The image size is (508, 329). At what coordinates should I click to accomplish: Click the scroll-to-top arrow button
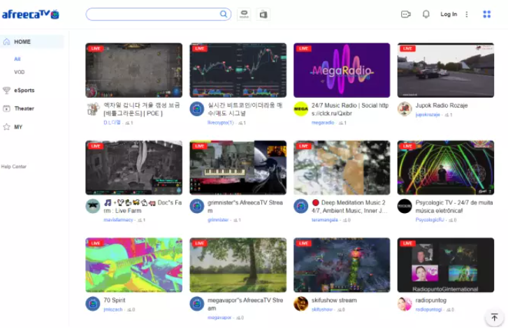(x=495, y=318)
